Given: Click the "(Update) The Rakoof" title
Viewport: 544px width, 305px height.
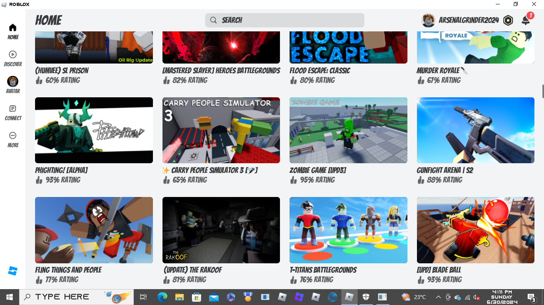Looking at the screenshot, I should [x=193, y=270].
